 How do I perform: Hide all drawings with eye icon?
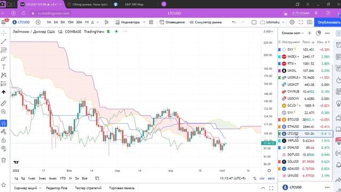[x=4, y=148]
